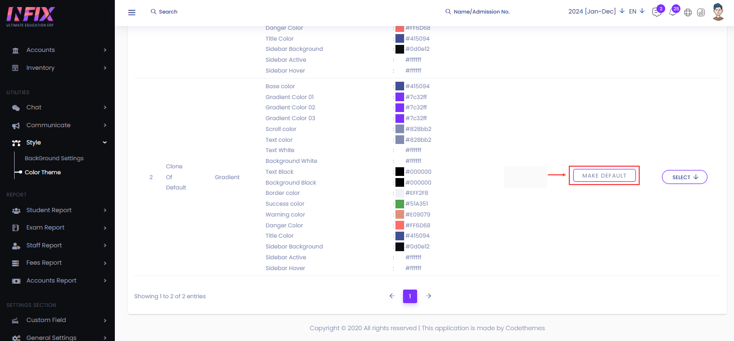Click the magnifier icon beside Search

click(x=153, y=11)
